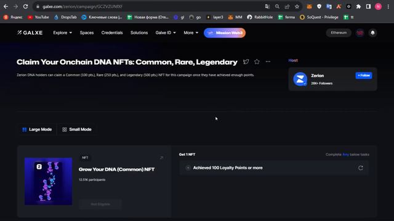Open NFT card external arrow icon
Viewport: 394px width, 221px height.
[x=161, y=158]
